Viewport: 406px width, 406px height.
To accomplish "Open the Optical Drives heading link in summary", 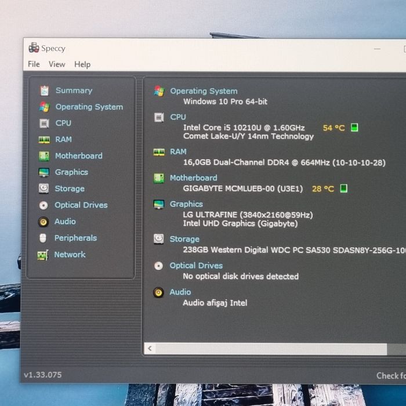I will 196,266.
